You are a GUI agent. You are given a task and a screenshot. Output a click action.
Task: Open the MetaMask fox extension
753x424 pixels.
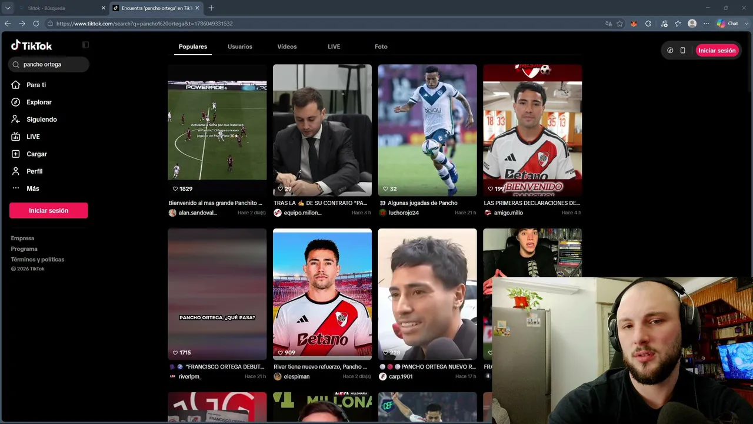[x=634, y=24]
